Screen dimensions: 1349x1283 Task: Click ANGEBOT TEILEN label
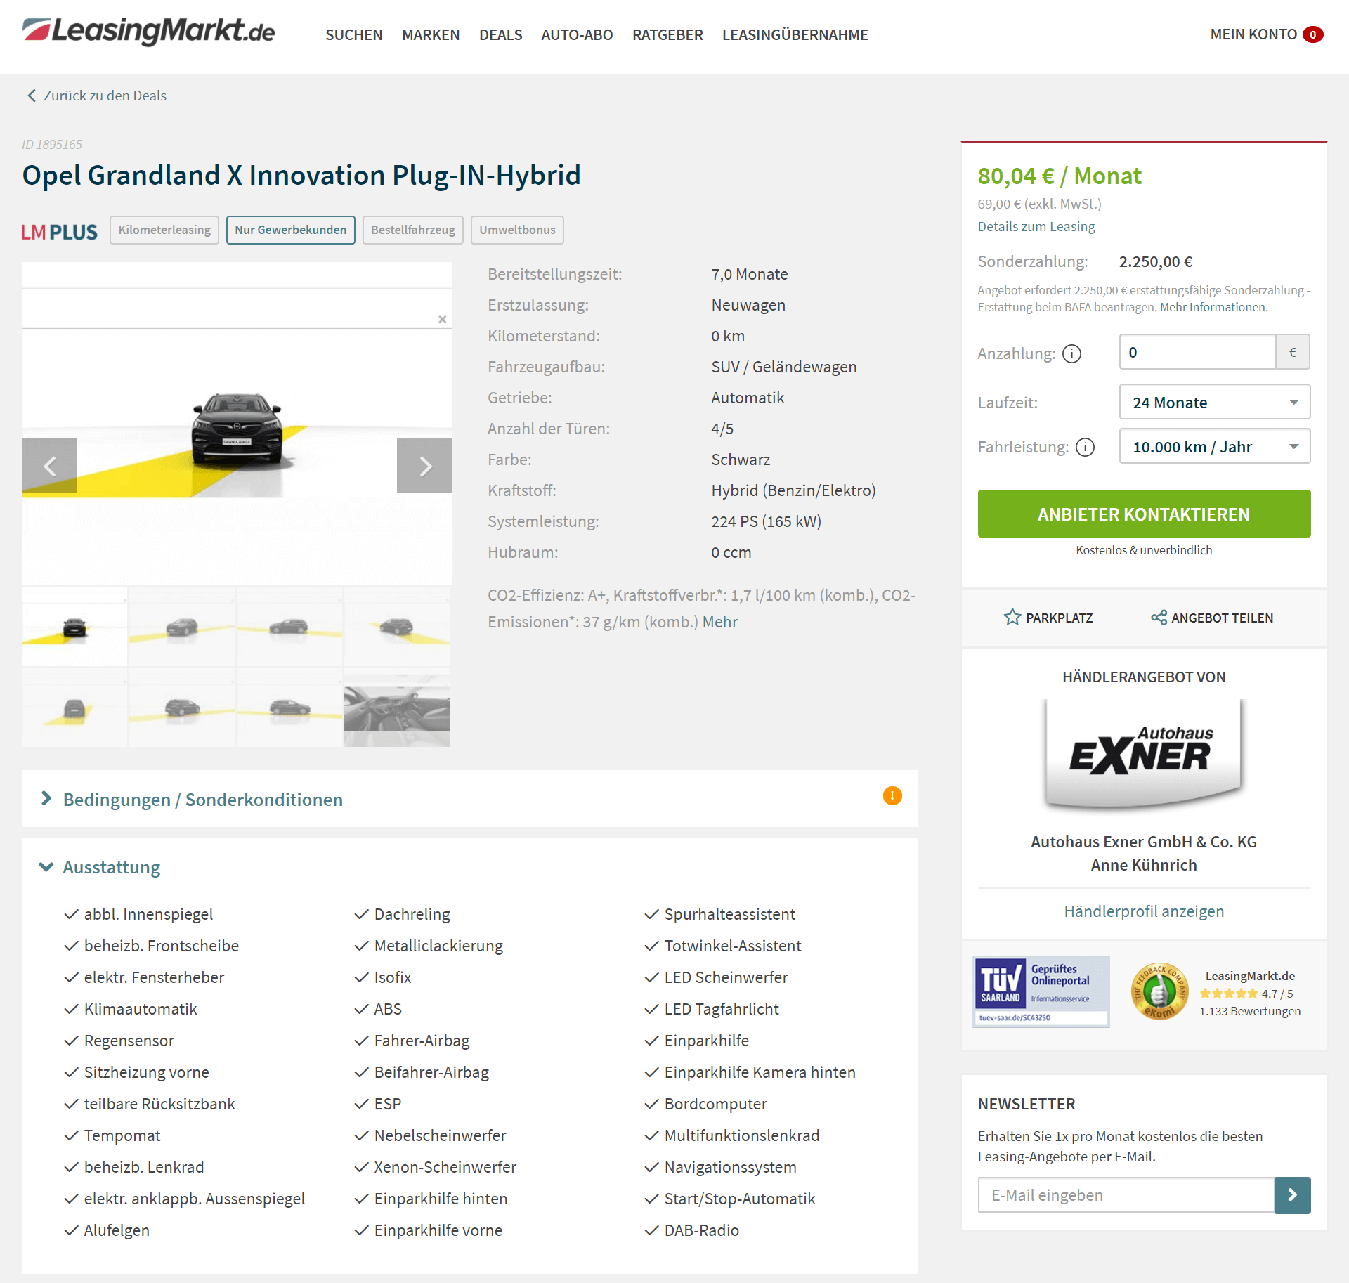point(1222,618)
